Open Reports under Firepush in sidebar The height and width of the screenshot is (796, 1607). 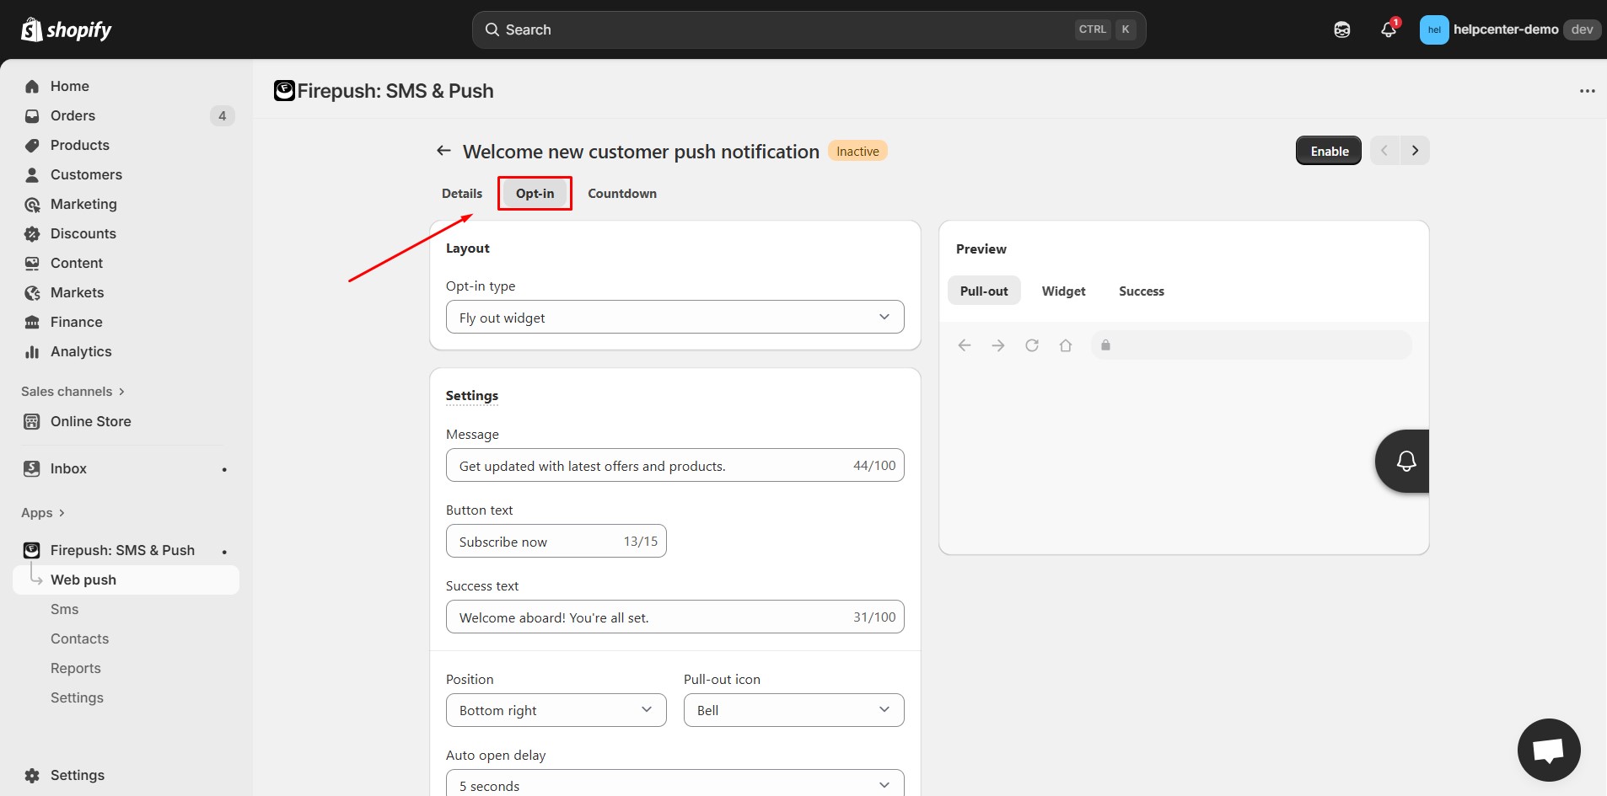click(76, 668)
